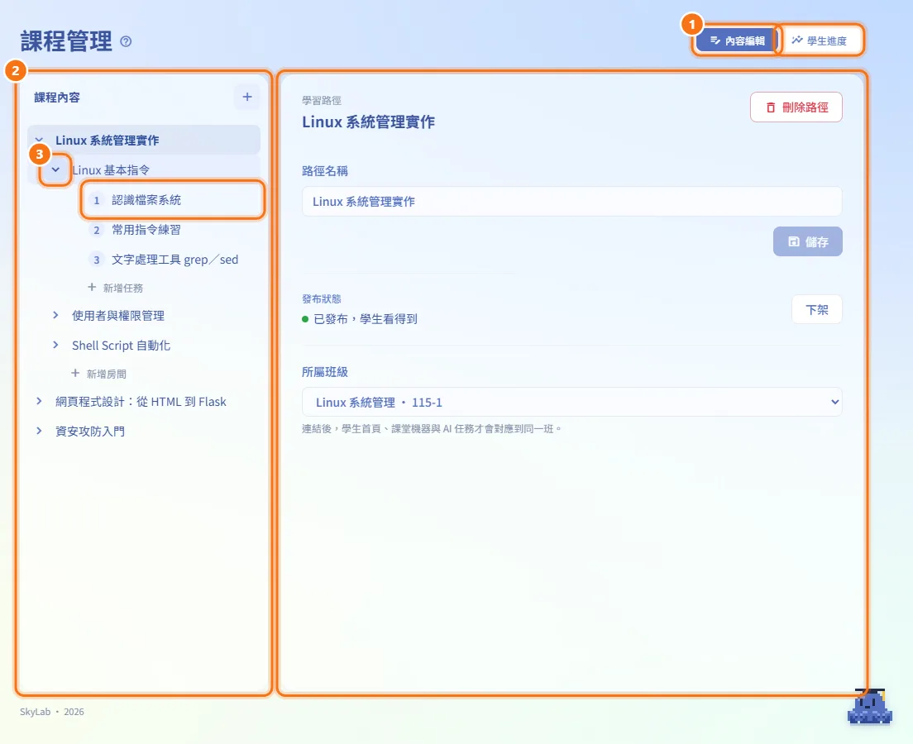This screenshot has height=744, width=913.
Task: Click the chart icon on 學生進度
Action: pos(797,41)
